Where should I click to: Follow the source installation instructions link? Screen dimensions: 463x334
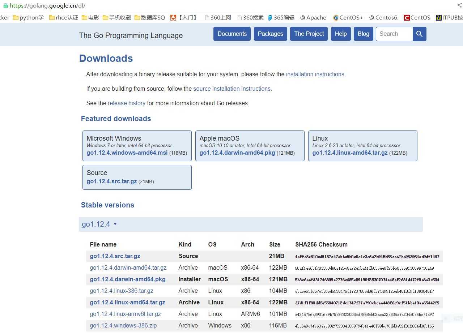(x=233, y=89)
